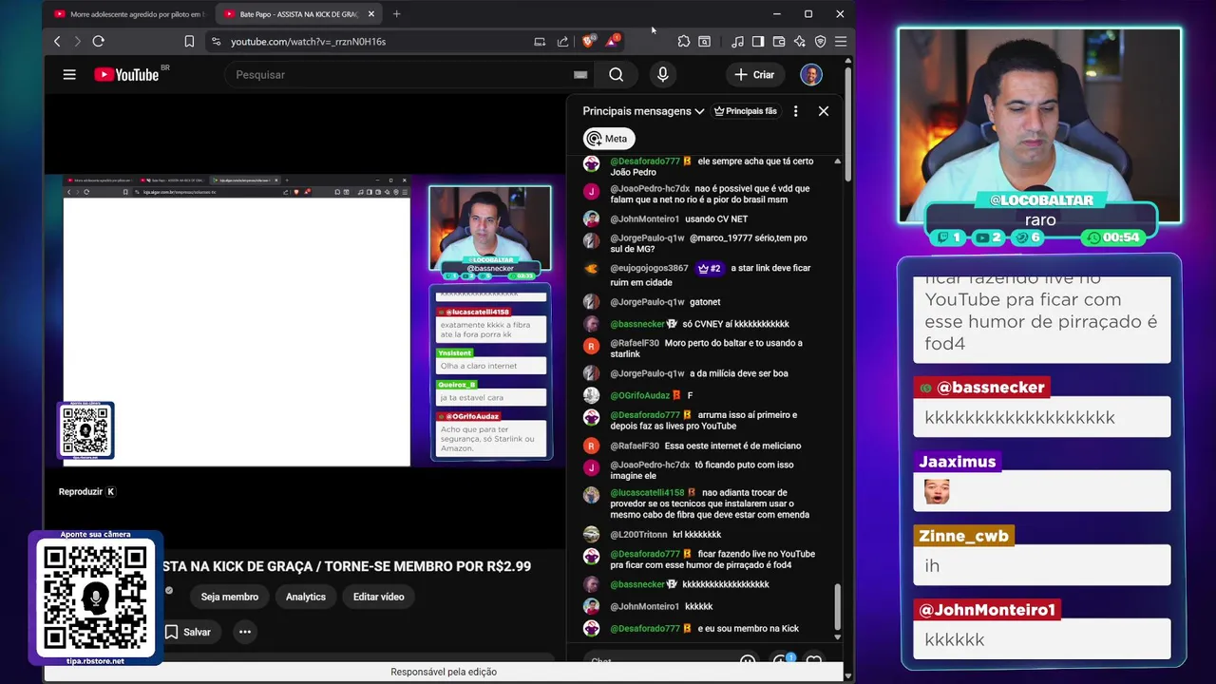Click the chat panel scrollbar thumb
The image size is (1216, 684).
(x=837, y=606)
